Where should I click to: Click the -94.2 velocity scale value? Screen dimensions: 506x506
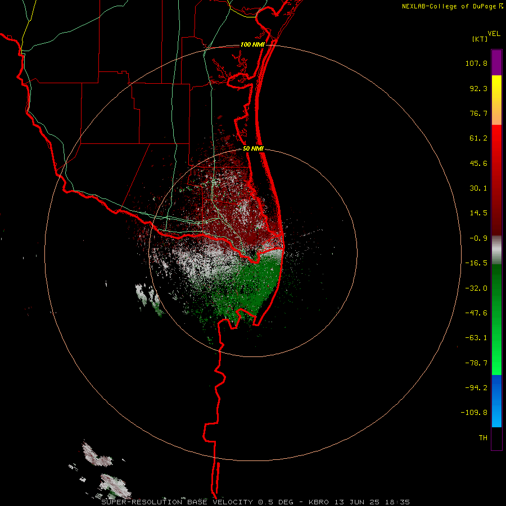click(x=476, y=387)
